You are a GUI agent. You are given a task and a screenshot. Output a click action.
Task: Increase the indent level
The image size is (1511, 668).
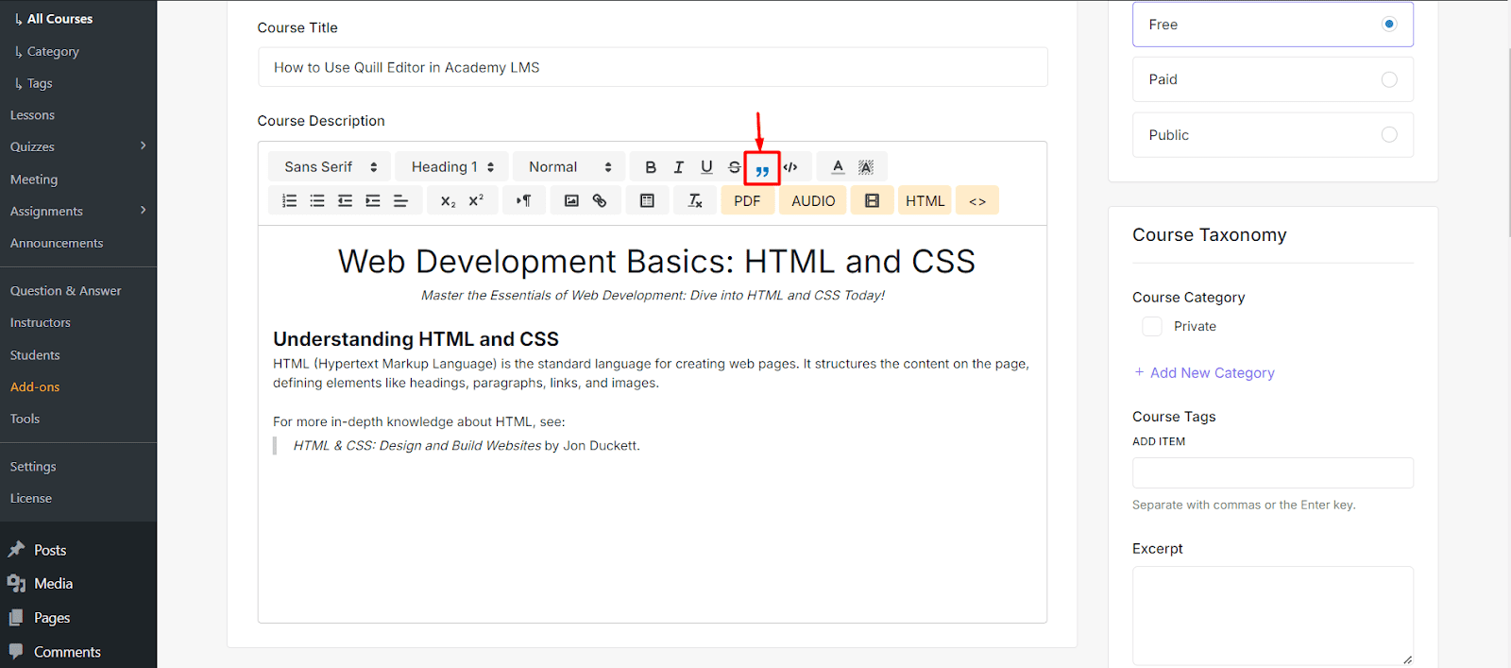click(x=373, y=200)
